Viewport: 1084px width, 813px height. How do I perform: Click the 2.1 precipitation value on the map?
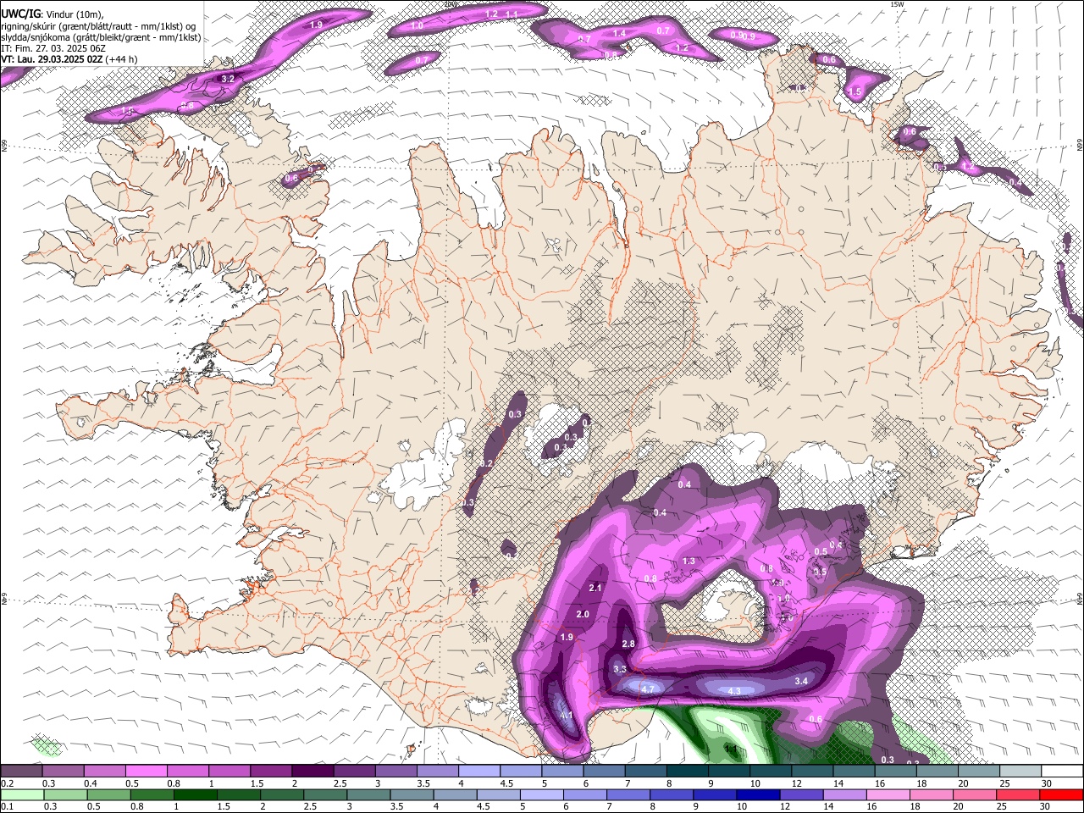point(595,588)
